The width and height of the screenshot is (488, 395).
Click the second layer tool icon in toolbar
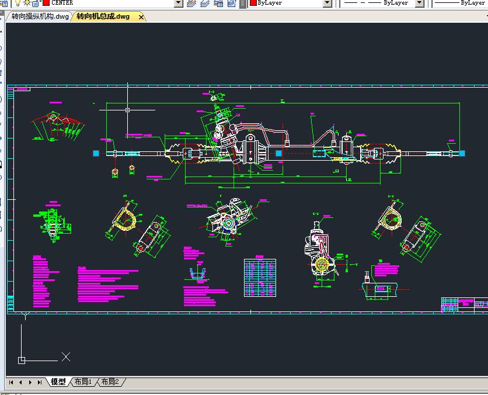tap(205, 3)
